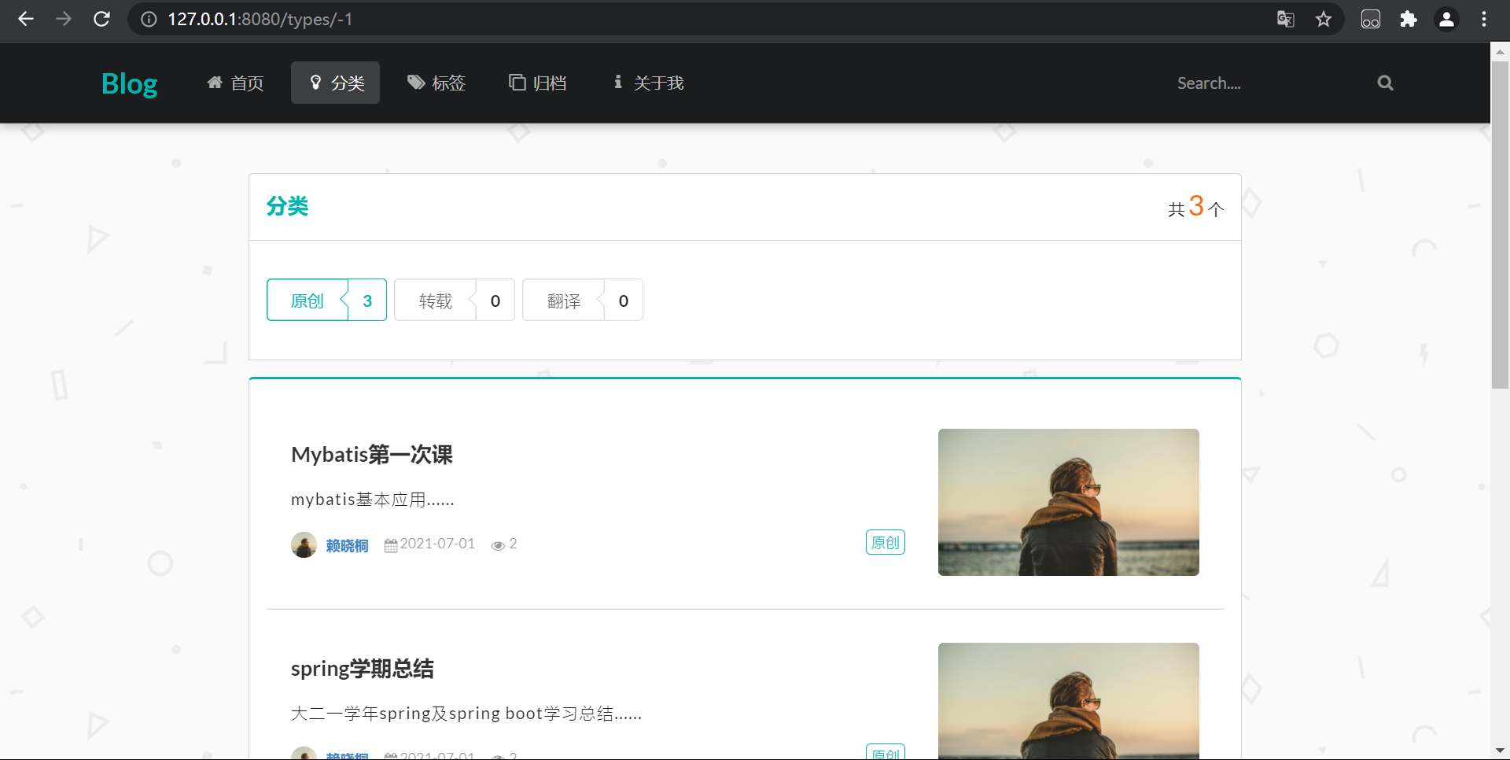
Task: Open the browser three-dot menu
Action: (x=1484, y=19)
